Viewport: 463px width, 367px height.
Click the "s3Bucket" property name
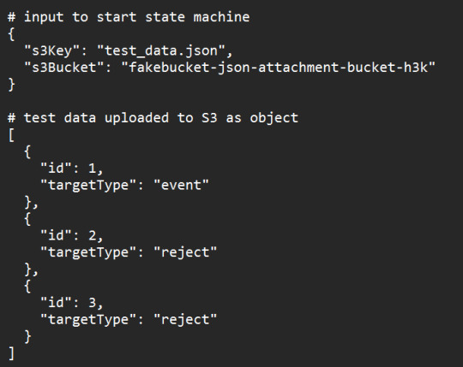(64, 68)
